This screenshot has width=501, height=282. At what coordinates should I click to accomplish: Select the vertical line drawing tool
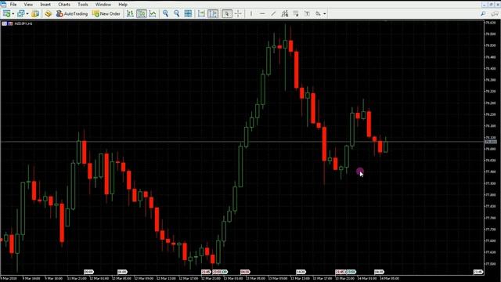251,13
